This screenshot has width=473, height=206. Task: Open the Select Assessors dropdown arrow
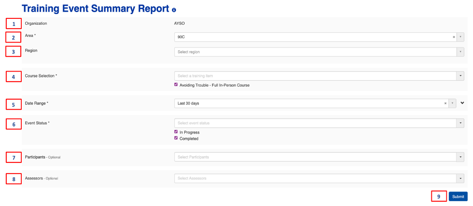pyautogui.click(x=460, y=178)
